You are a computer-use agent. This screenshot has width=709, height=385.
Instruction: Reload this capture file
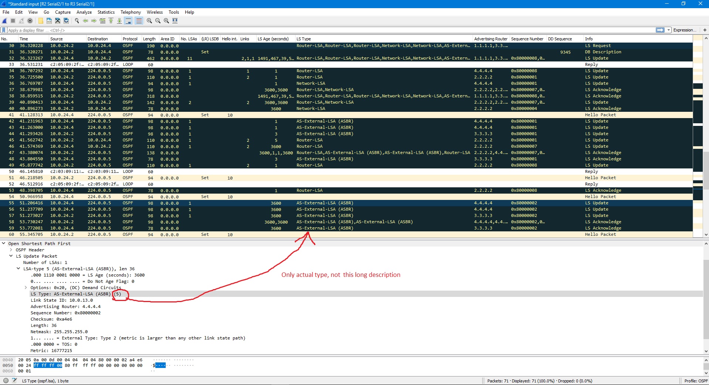click(x=67, y=21)
